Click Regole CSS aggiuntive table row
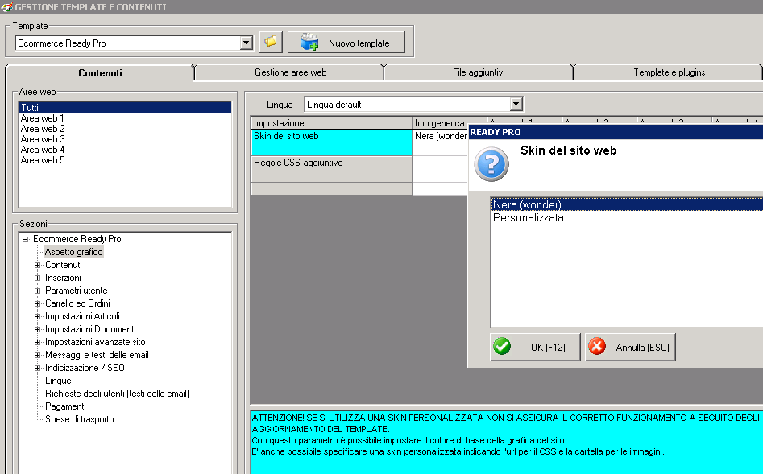The height and width of the screenshot is (474, 763). coord(331,169)
